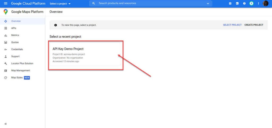This screenshot has width=272, height=128.
Task: Click in the Search products and resources field
Action: (151, 3)
